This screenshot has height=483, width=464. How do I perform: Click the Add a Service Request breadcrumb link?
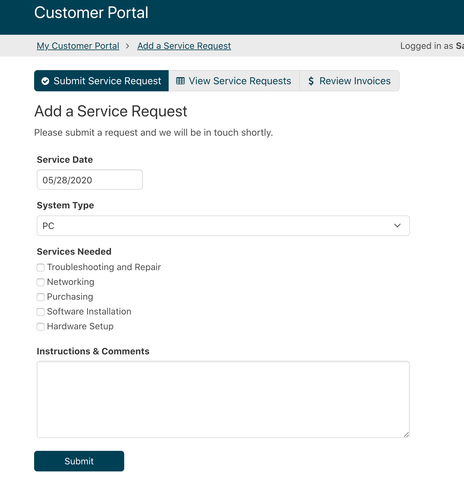184,46
